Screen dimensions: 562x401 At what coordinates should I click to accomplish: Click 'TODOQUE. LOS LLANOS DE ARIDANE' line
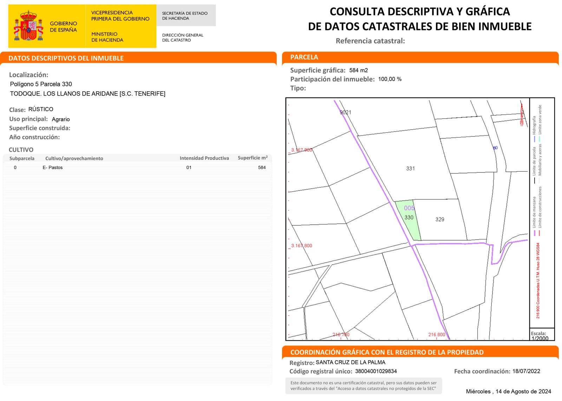click(x=87, y=94)
